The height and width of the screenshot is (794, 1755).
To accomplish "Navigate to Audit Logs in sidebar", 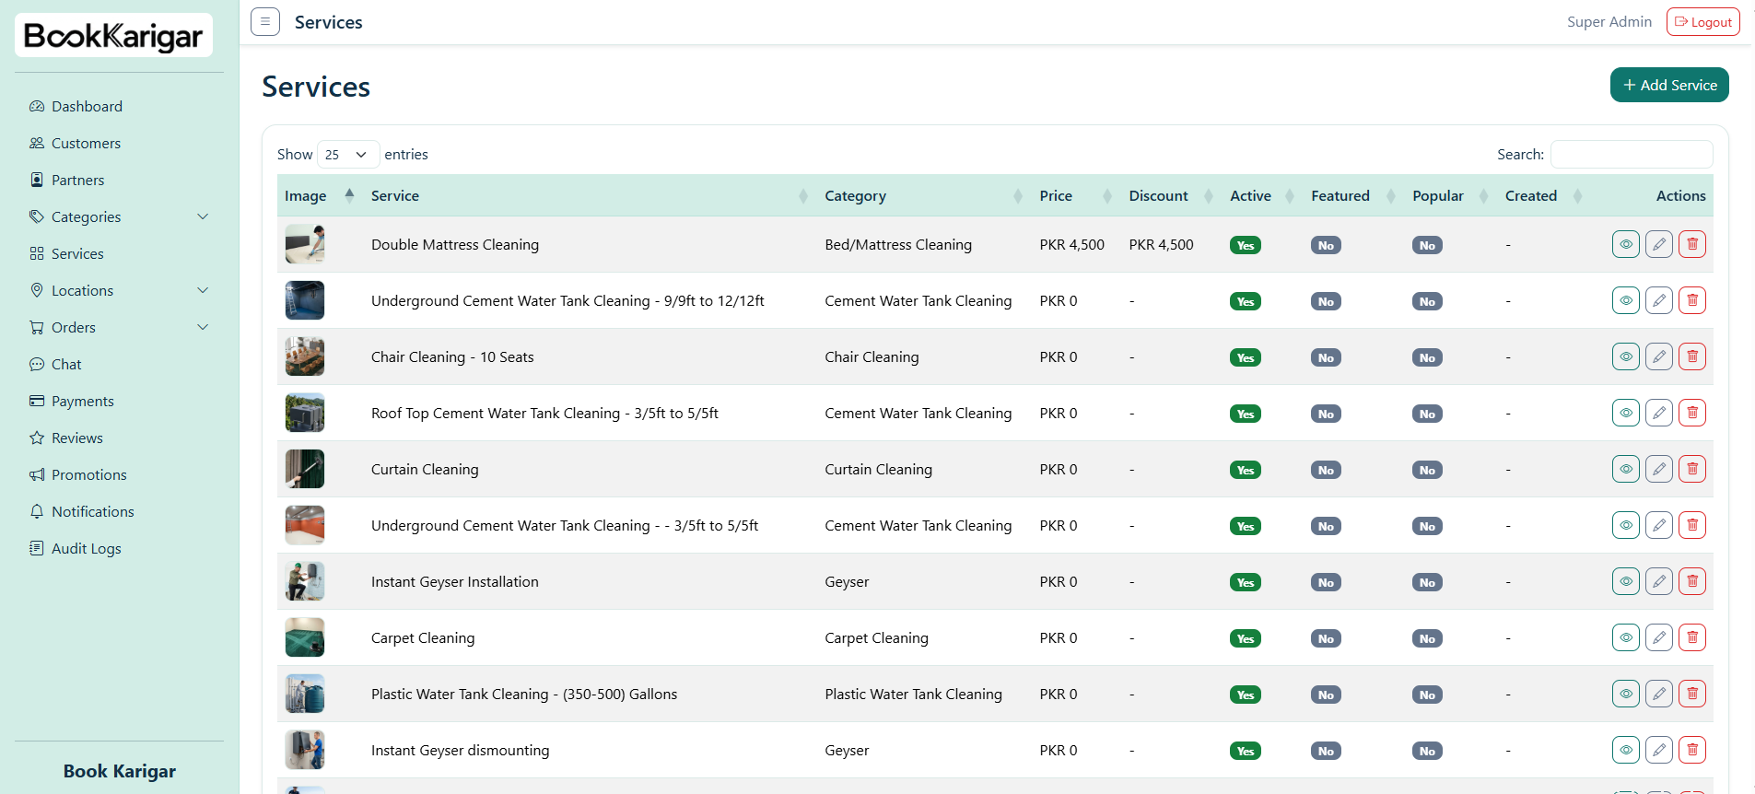I will (x=120, y=548).
